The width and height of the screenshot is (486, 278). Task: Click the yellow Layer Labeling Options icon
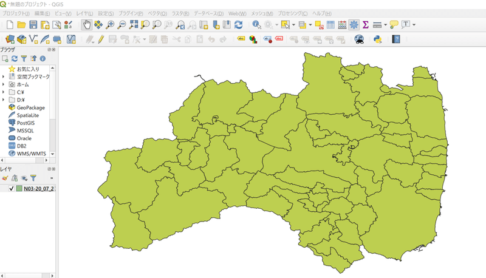click(241, 39)
